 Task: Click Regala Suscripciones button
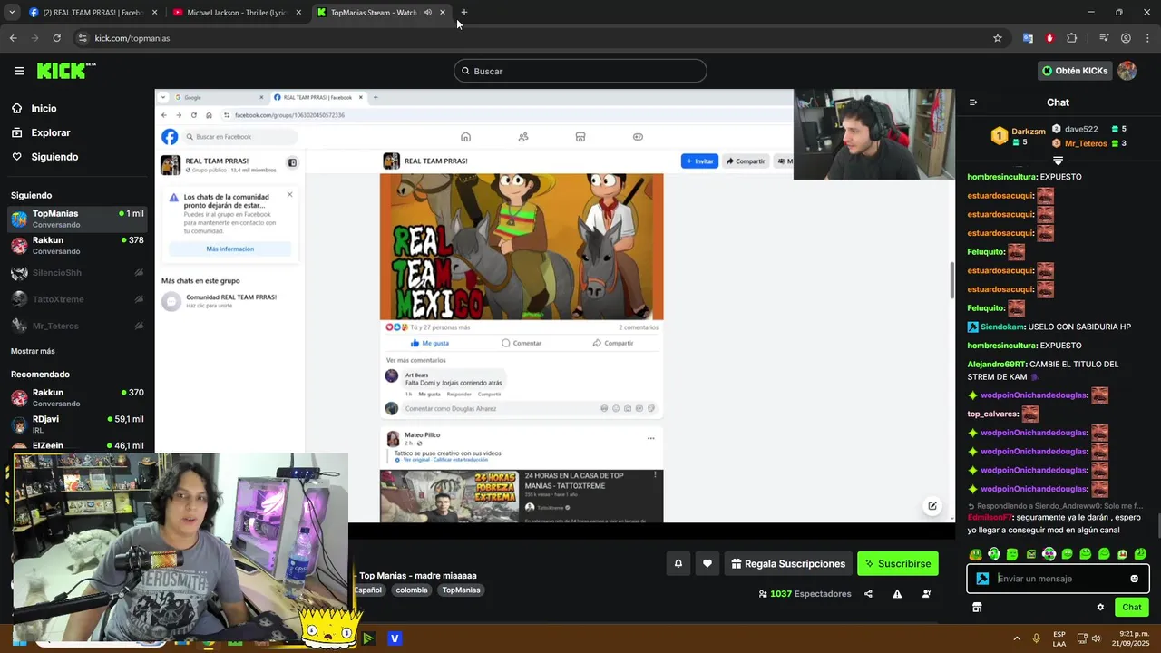pyautogui.click(x=788, y=563)
